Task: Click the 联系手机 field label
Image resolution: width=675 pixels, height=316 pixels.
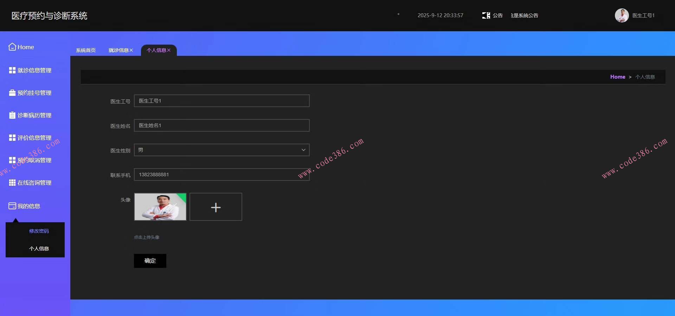Action: click(x=120, y=175)
